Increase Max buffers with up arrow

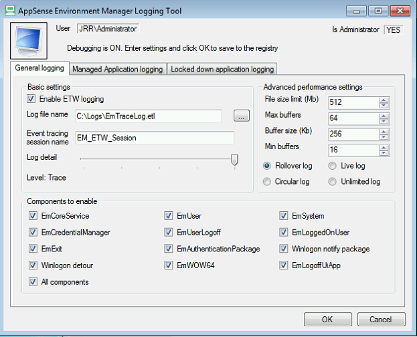[x=384, y=116]
